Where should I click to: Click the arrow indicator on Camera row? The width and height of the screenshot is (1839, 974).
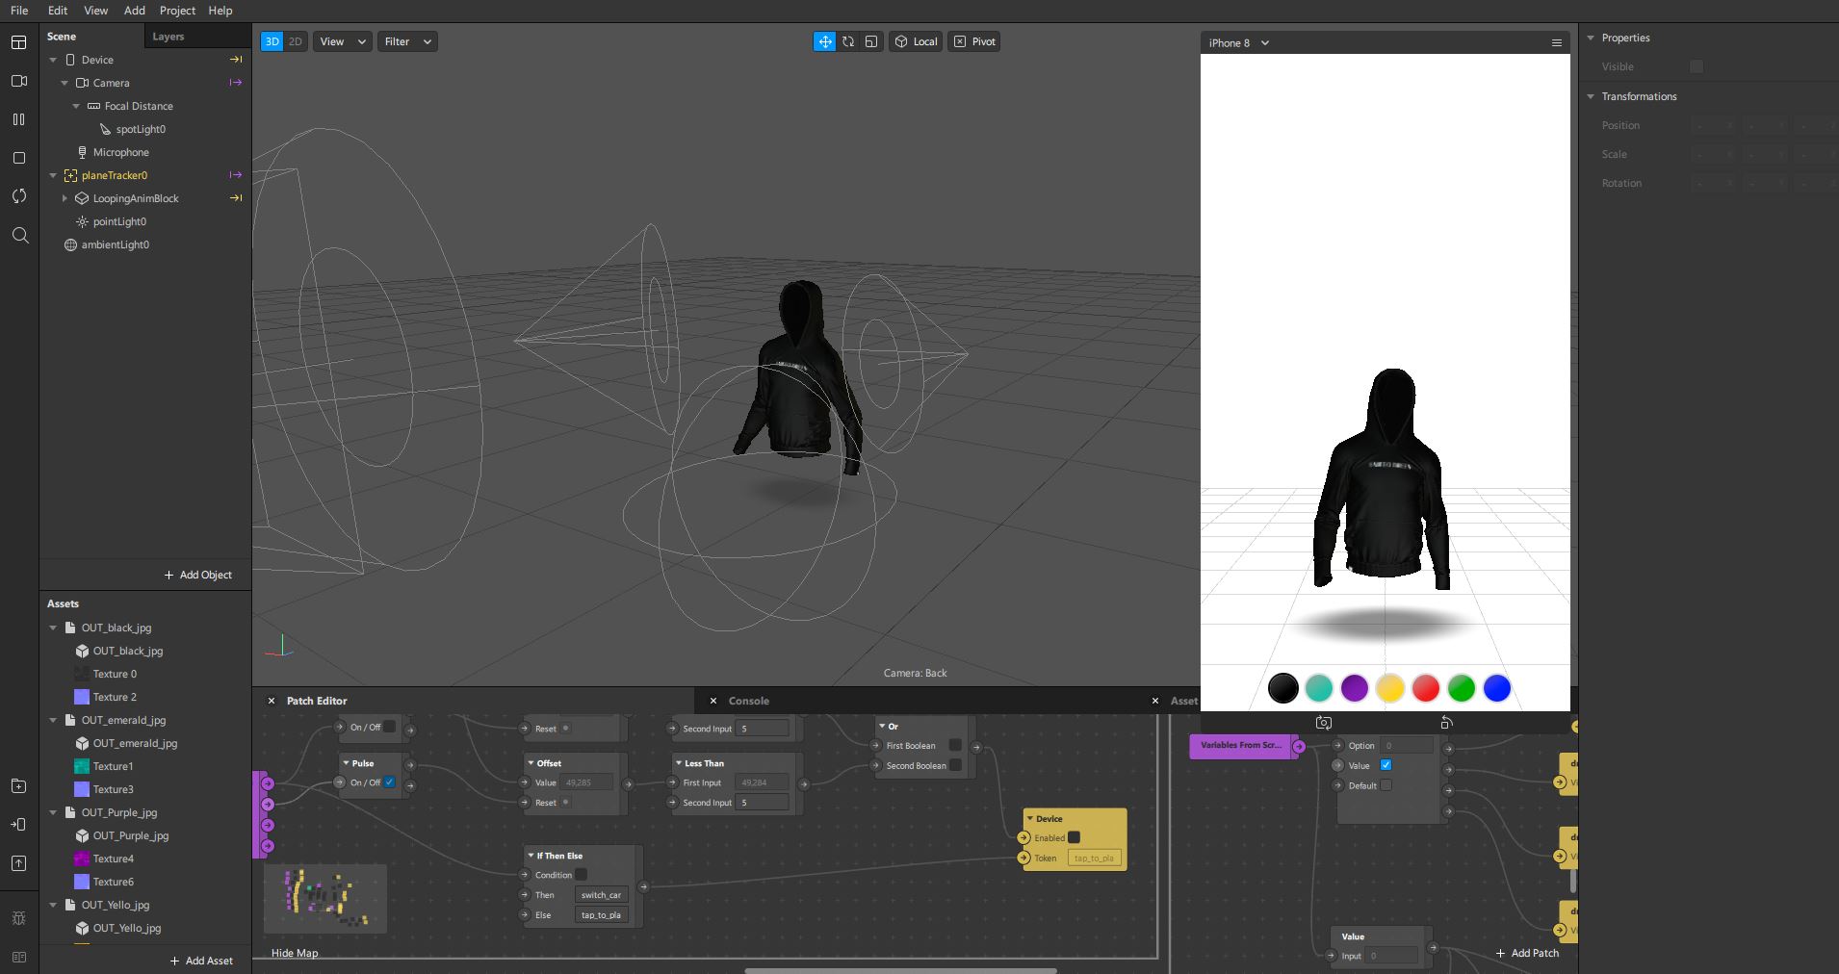point(236,83)
